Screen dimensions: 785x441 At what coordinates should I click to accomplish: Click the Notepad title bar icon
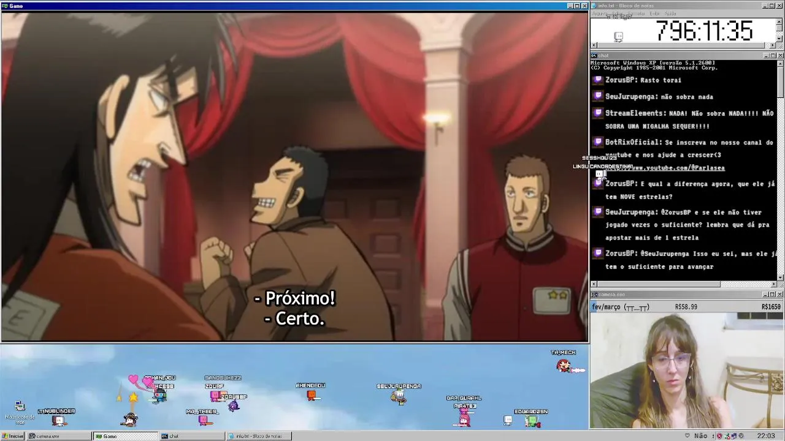(594, 6)
